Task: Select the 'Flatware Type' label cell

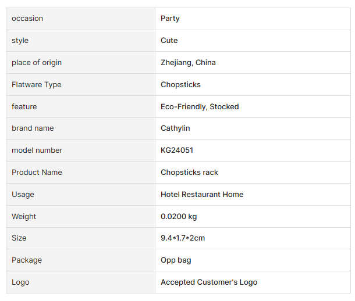Action: (37, 85)
